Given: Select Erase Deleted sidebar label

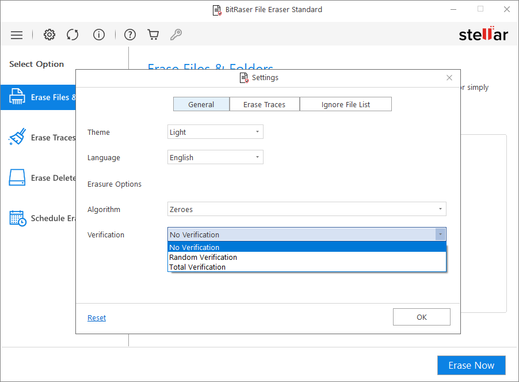Looking at the screenshot, I should pyautogui.click(x=53, y=178).
